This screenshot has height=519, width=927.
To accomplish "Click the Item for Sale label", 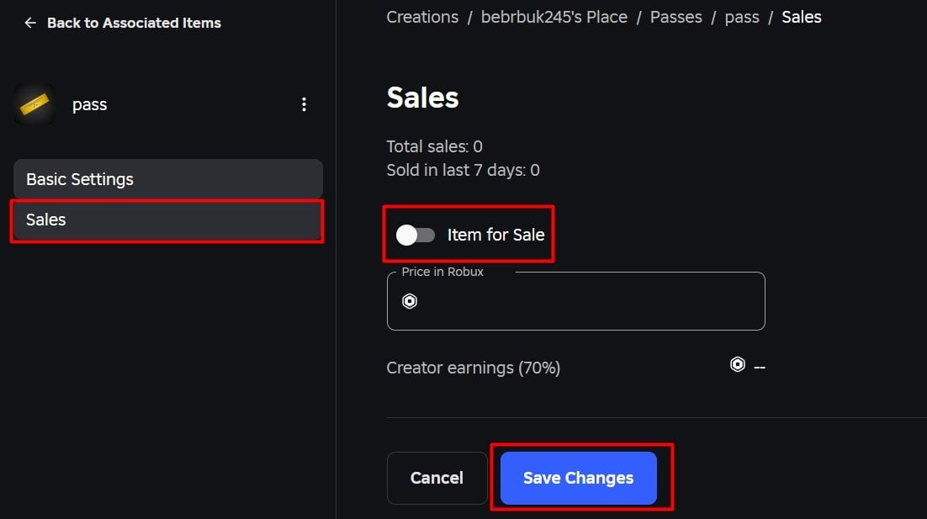I will (x=495, y=235).
